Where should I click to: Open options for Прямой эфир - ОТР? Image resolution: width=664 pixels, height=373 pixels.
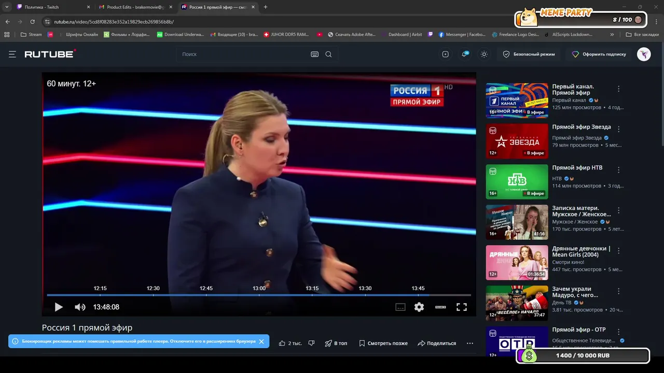tap(618, 332)
